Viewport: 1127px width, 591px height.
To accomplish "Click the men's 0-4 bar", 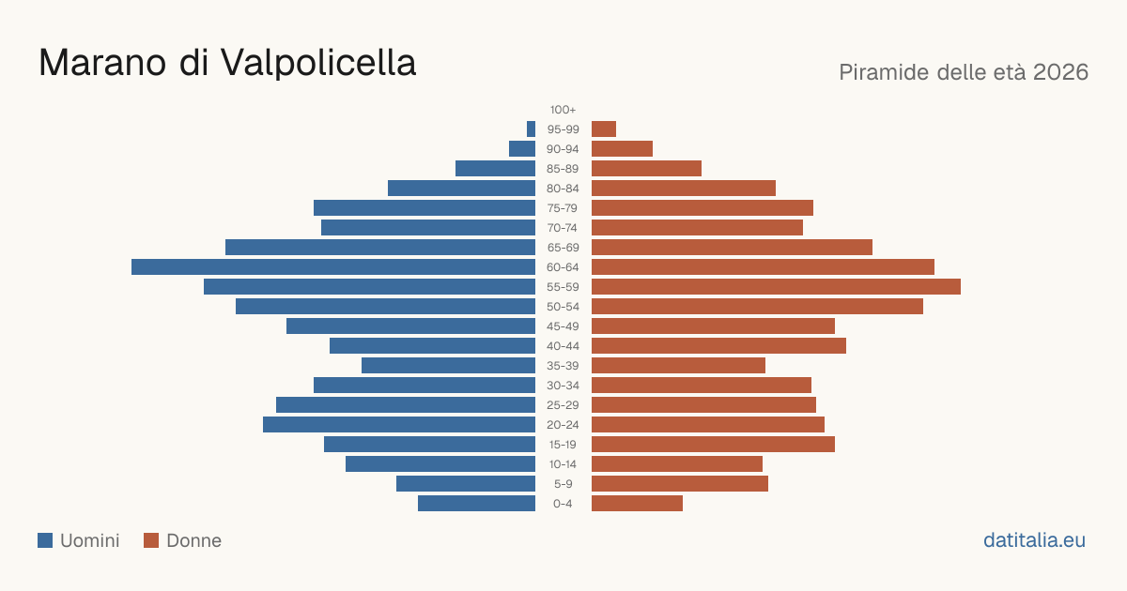I will (476, 504).
